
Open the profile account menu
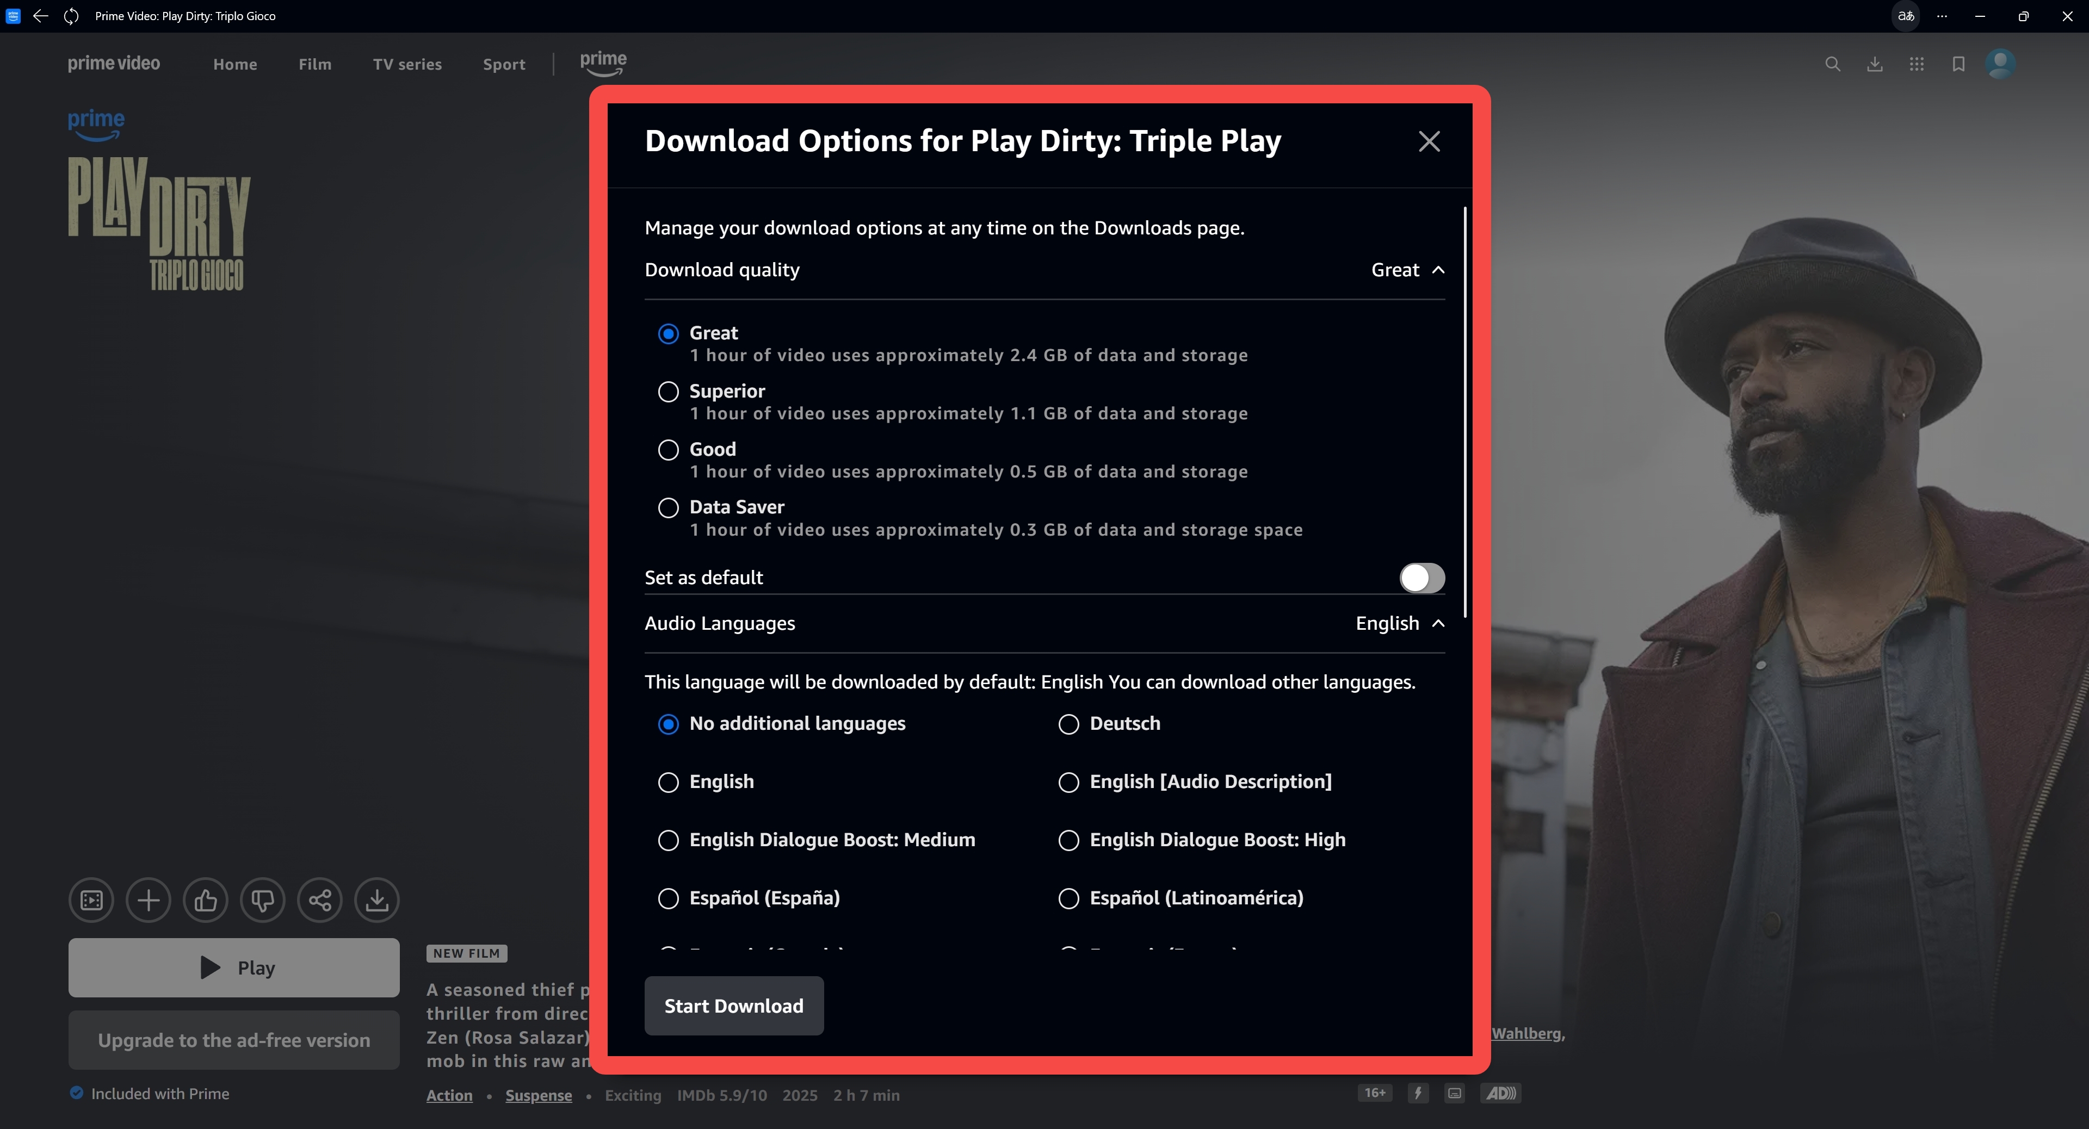pyautogui.click(x=2001, y=64)
